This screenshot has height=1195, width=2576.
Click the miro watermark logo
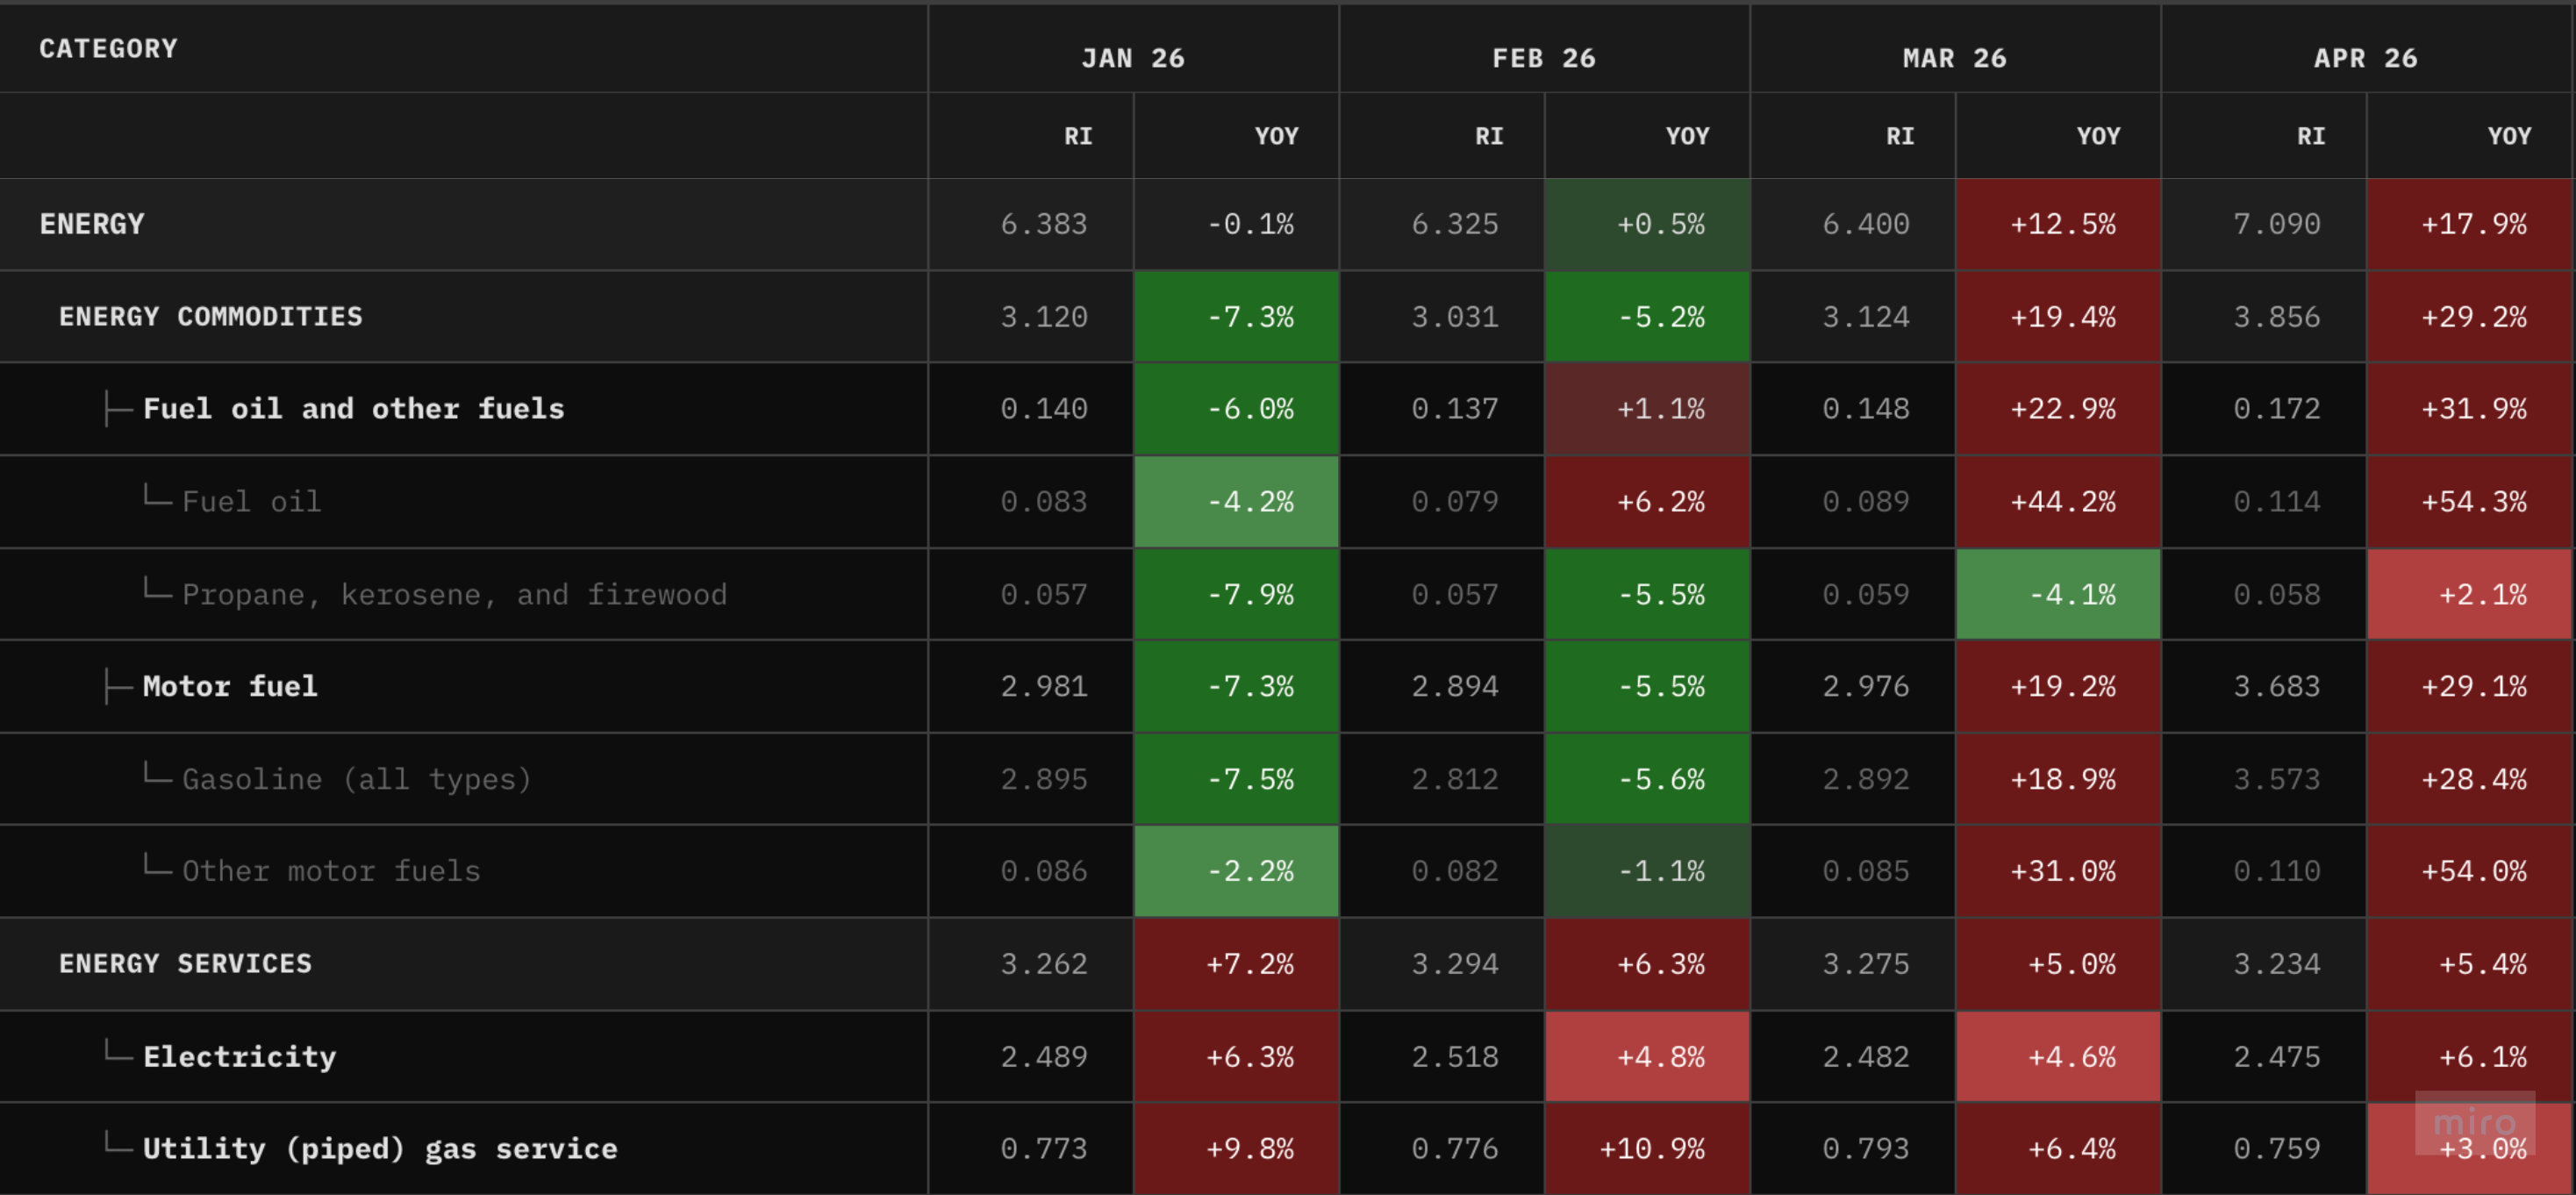pyautogui.click(x=2474, y=1122)
